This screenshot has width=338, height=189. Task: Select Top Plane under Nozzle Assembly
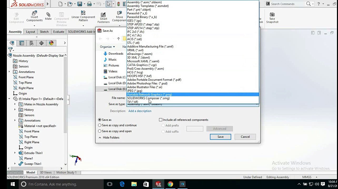click(25, 83)
